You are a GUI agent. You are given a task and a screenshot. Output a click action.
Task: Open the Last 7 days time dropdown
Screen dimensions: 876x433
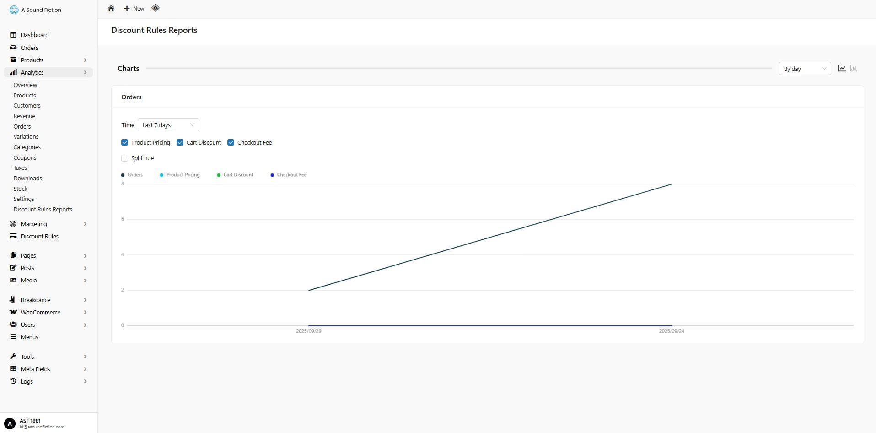[x=168, y=125]
